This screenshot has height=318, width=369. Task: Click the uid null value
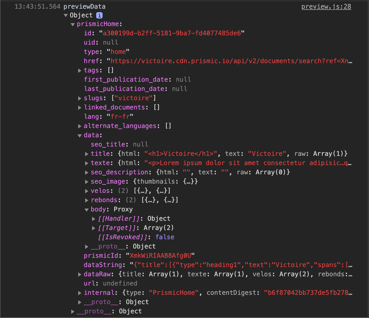pos(110,42)
